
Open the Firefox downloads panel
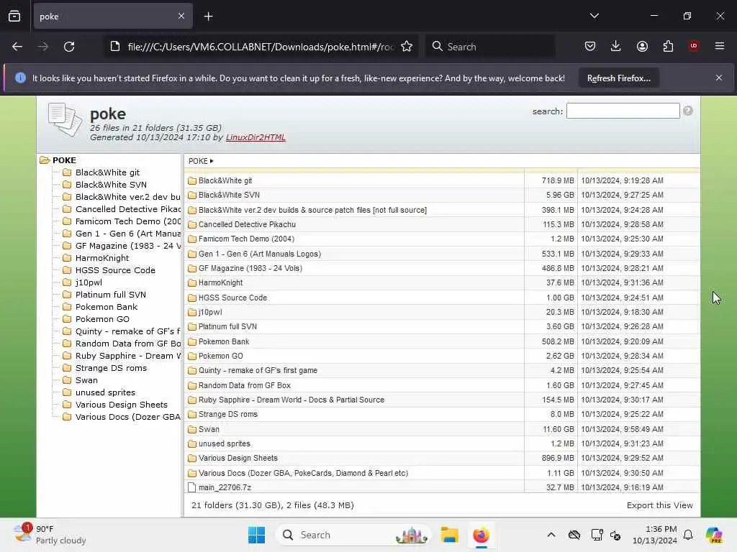click(x=616, y=47)
